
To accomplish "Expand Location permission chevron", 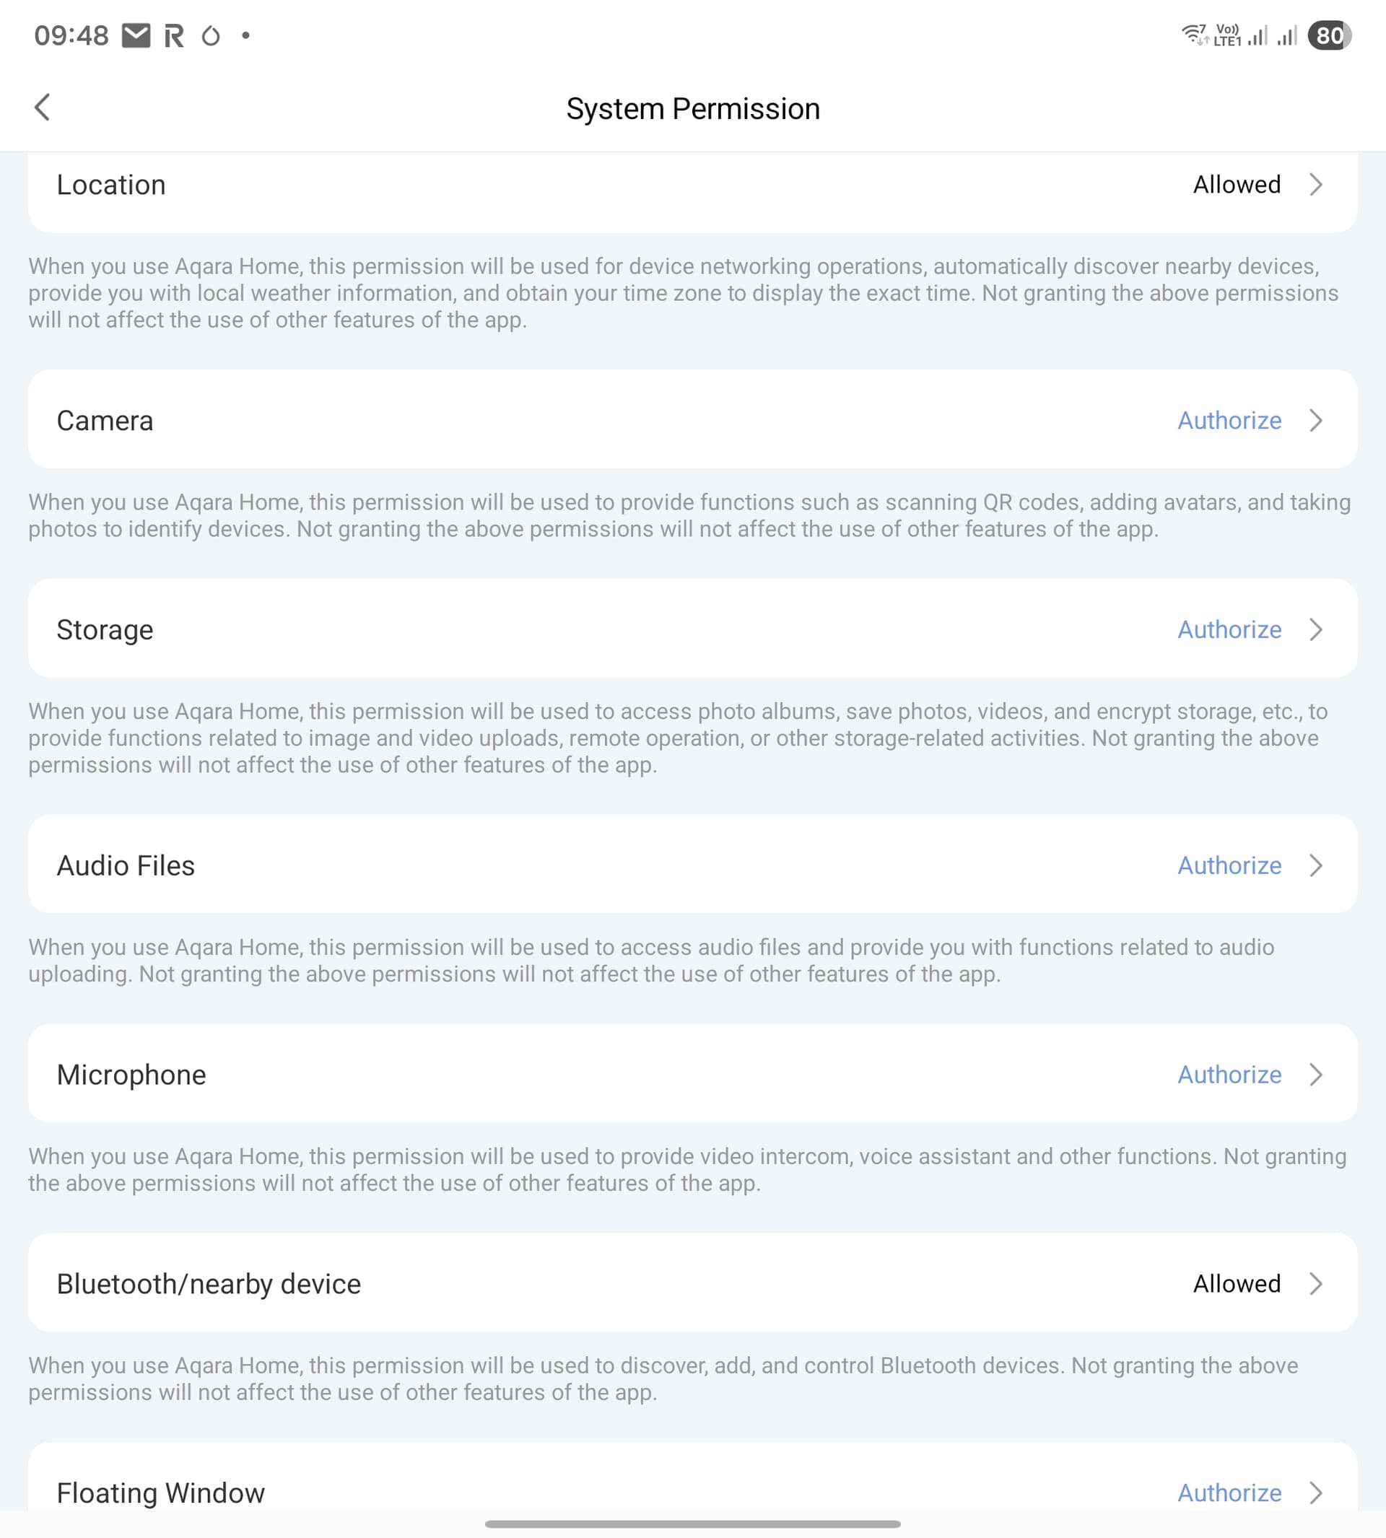I will [x=1315, y=184].
